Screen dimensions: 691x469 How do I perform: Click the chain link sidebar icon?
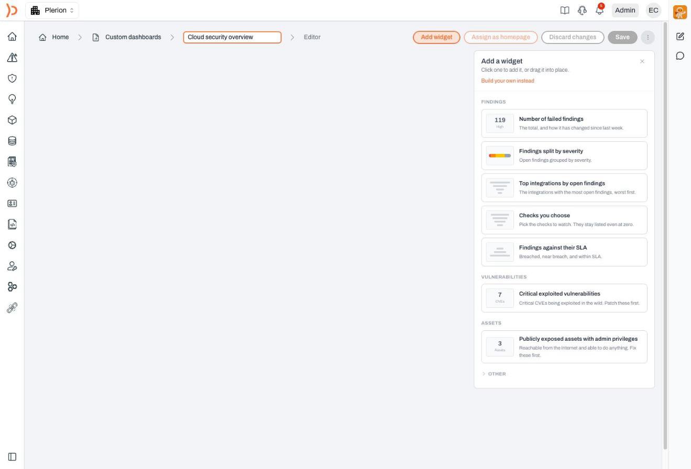(x=12, y=308)
